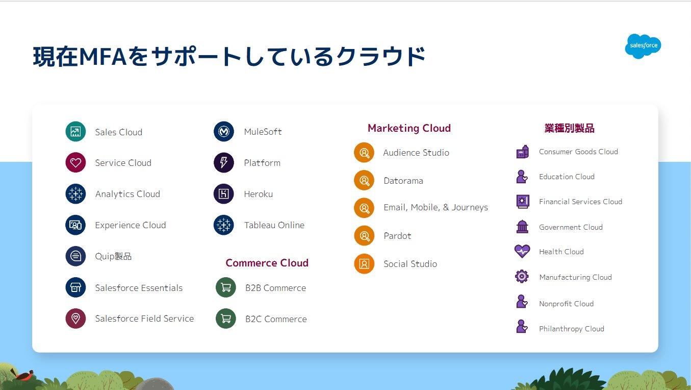
Task: Click the Quip製品 icon
Action: coord(75,256)
